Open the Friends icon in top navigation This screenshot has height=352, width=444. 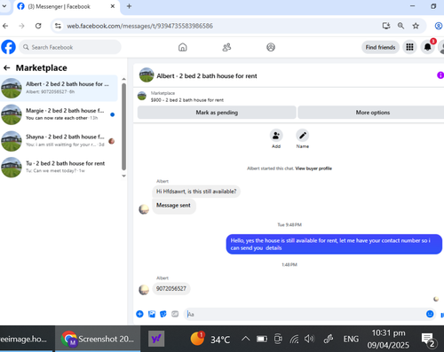pos(226,47)
